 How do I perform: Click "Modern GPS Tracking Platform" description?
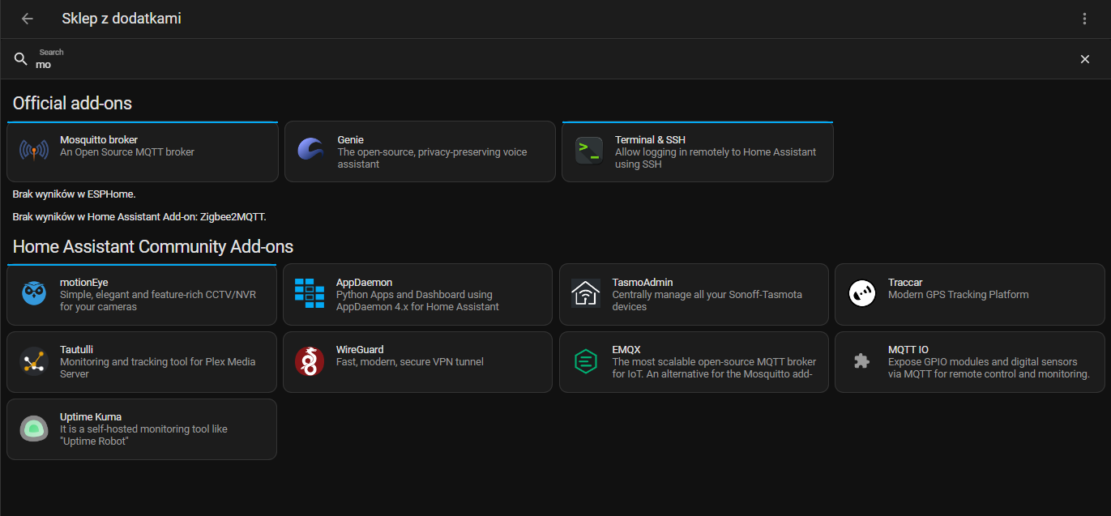click(x=959, y=295)
